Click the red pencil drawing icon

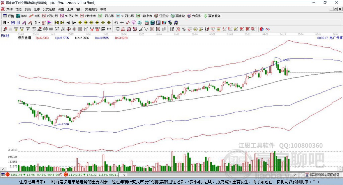click(5, 29)
